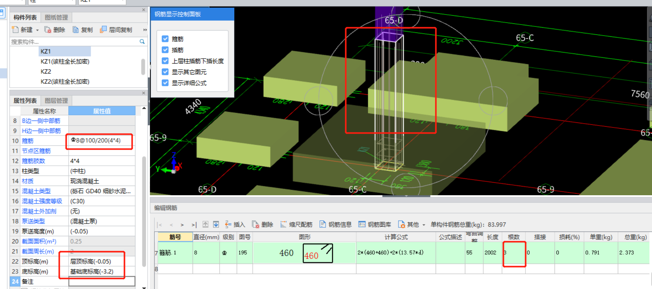Click formula cell 2*(460+460)+2*(13.57*d)
The width and height of the screenshot is (652, 289).
click(396, 253)
